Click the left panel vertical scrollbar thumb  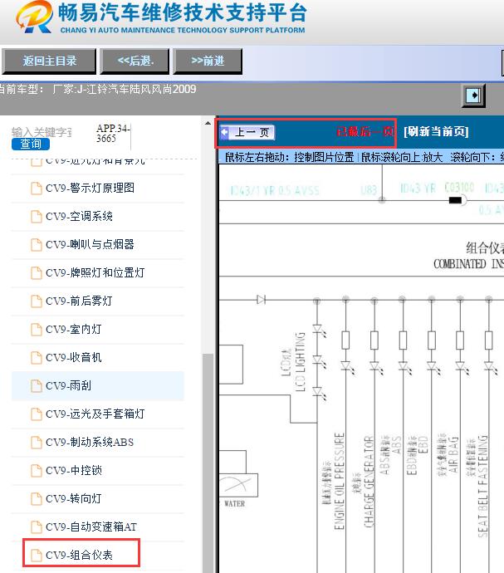click(x=208, y=463)
